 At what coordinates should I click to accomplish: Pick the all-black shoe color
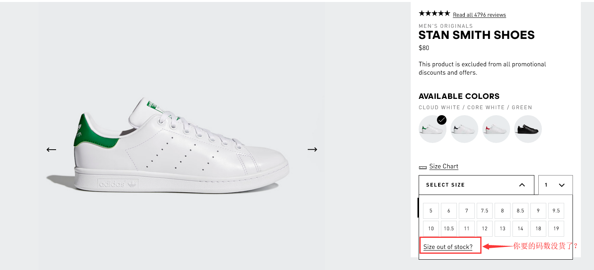click(528, 129)
